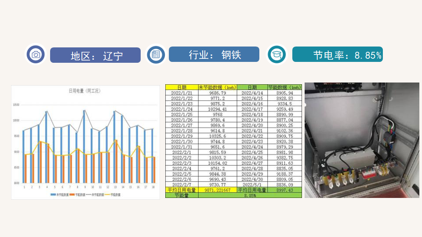The height and width of the screenshot is (237, 422).
Task: Select the date cell 2022/5/1
Action: [252, 185]
